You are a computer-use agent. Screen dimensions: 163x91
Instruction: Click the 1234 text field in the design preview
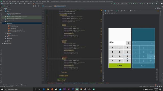click(x=117, y=43)
